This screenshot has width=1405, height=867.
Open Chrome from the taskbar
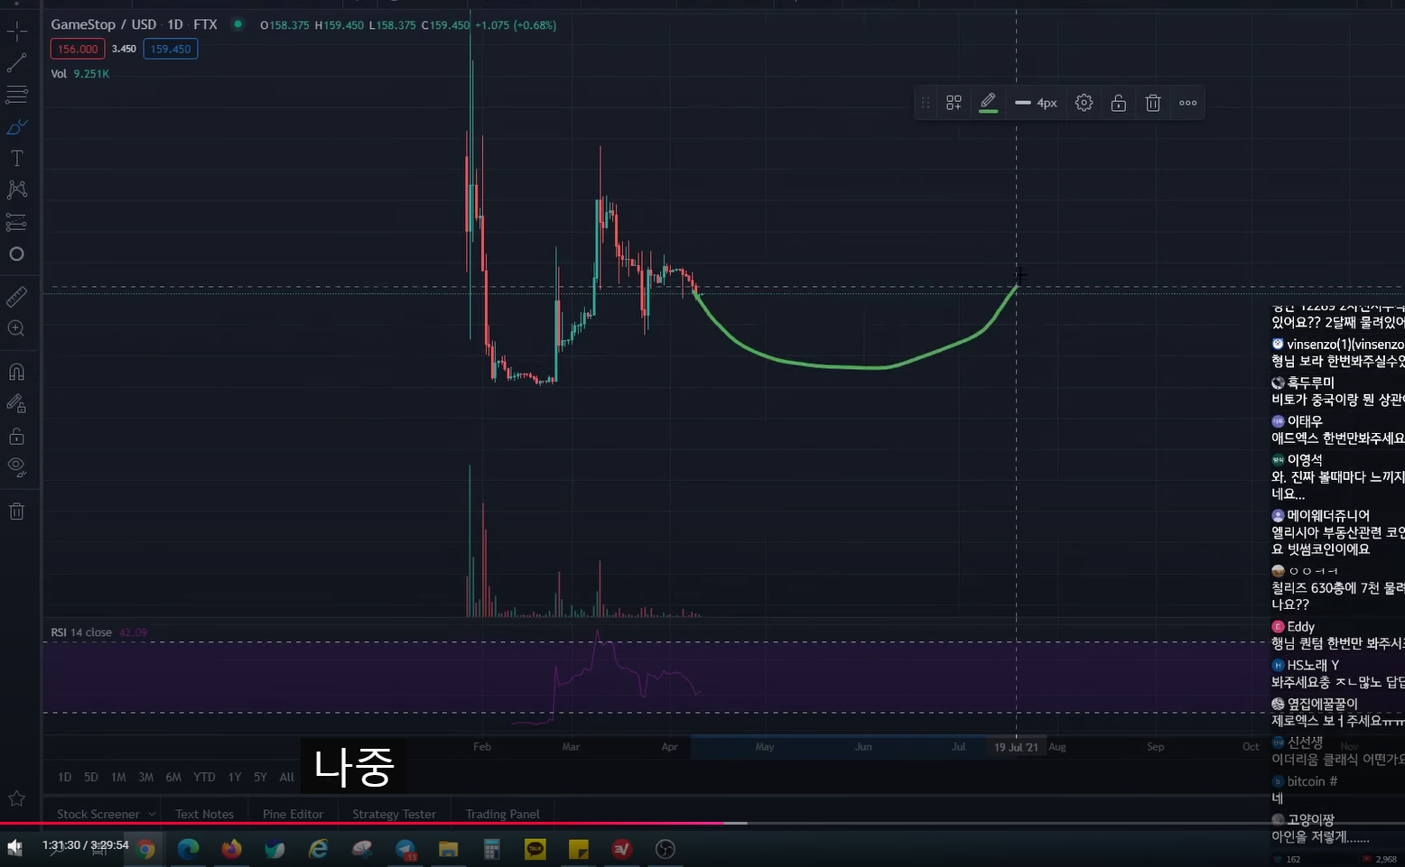point(145,849)
